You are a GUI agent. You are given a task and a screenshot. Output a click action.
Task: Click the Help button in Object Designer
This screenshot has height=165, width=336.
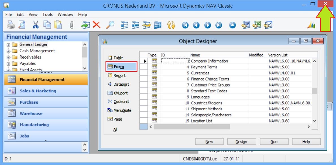[x=306, y=142]
